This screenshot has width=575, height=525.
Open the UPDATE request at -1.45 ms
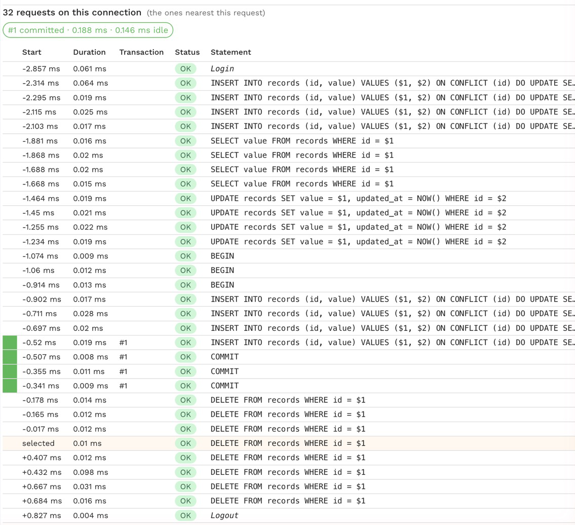289,213
